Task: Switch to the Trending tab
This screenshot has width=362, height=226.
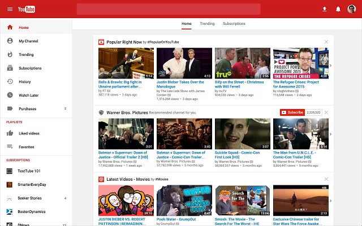Action: (x=207, y=24)
